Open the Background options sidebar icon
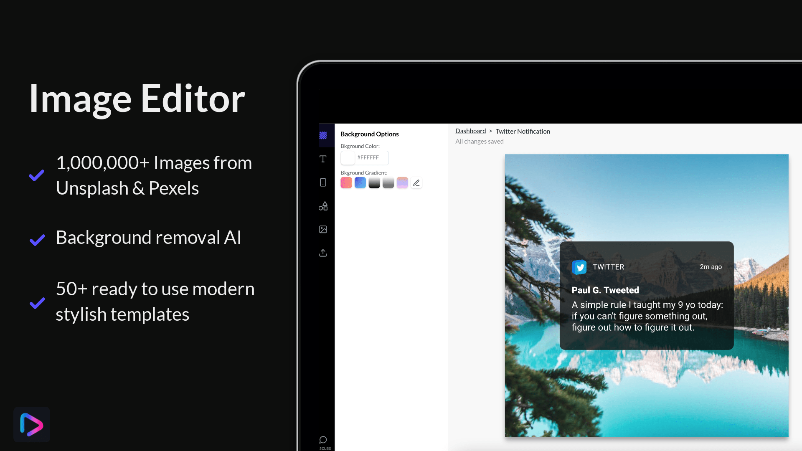The height and width of the screenshot is (451, 802). tap(323, 135)
